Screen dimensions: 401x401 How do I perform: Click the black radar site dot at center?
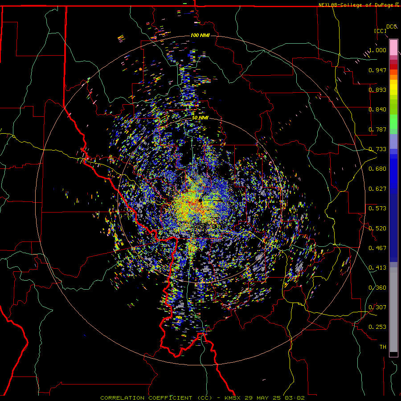pos(200,201)
